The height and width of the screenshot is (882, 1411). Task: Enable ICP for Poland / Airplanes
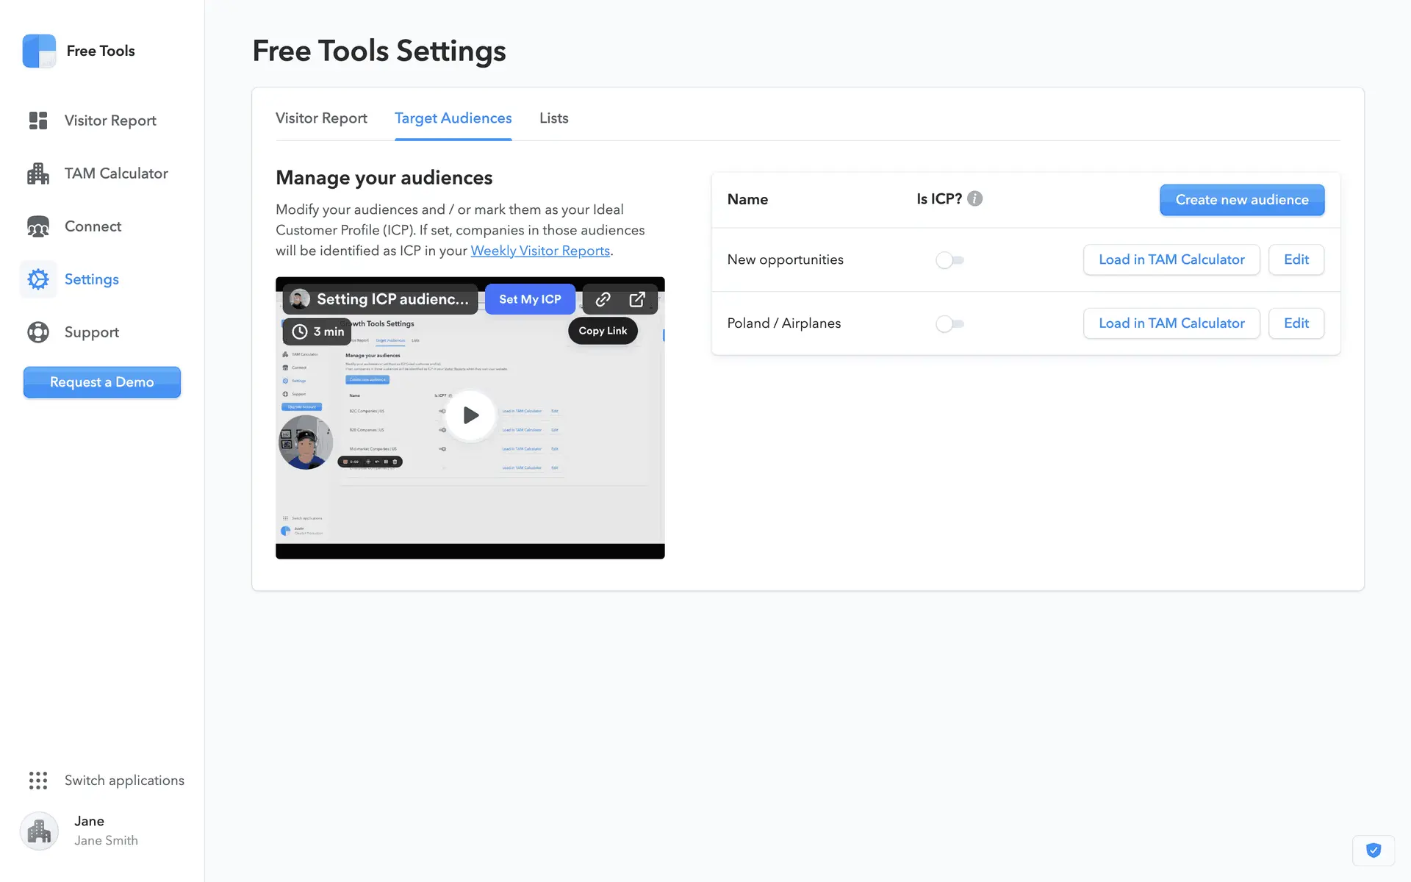click(949, 323)
